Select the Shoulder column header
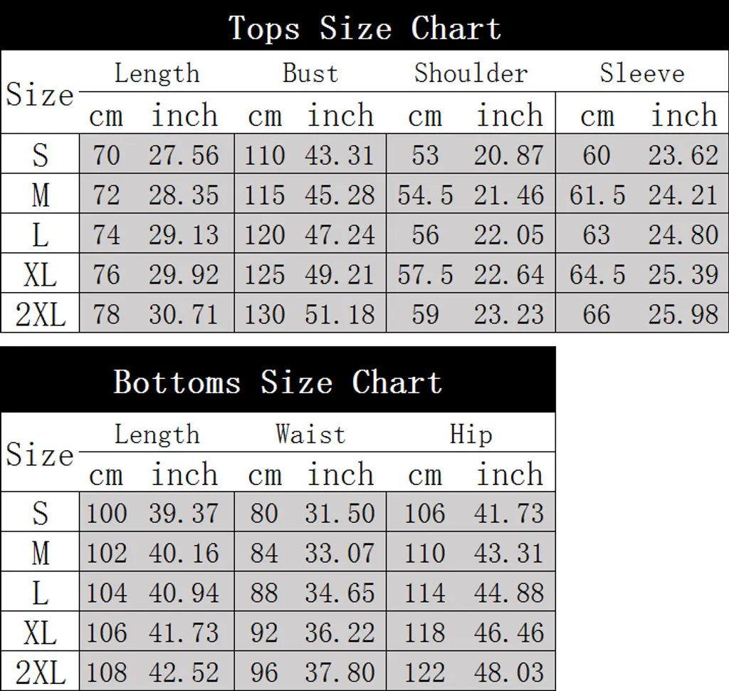729x691 pixels. [x=471, y=73]
